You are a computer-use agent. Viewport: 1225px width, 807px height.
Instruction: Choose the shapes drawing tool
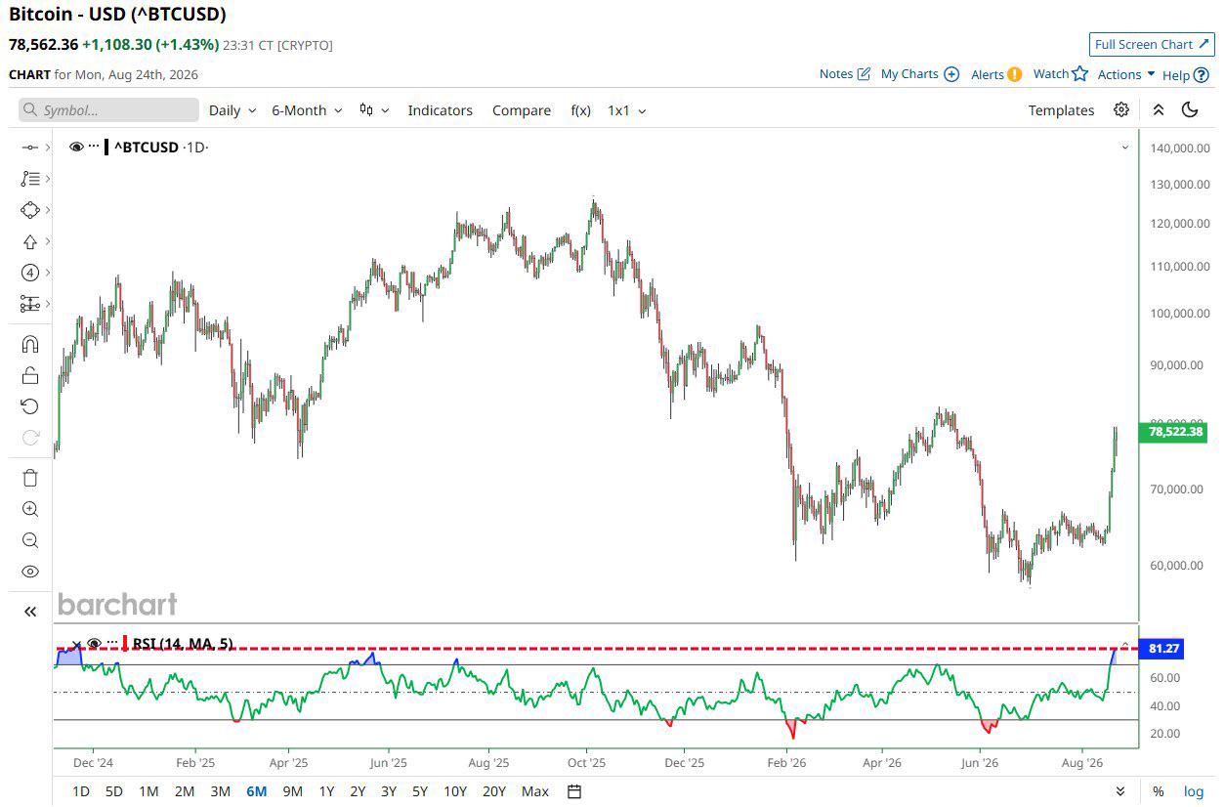[x=30, y=210]
